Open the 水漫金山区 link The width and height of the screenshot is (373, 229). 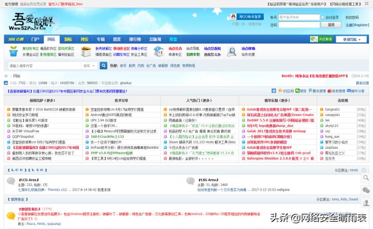pos(31,54)
